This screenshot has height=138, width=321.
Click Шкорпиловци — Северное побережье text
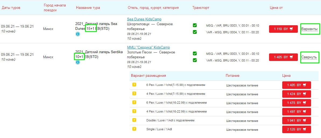[150, 26]
